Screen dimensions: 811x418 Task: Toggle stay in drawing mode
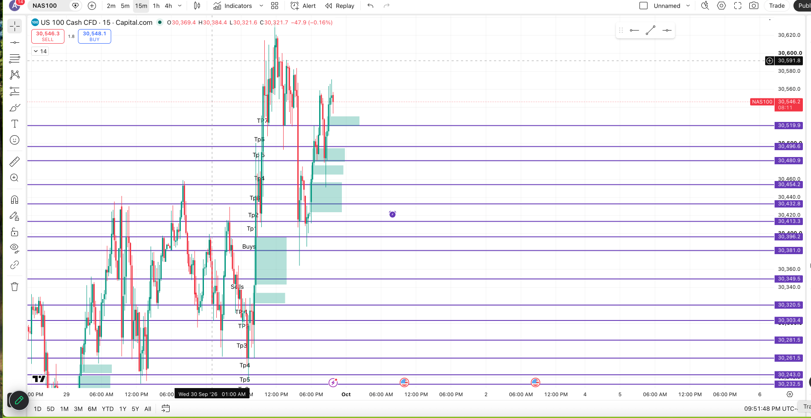tap(15, 216)
